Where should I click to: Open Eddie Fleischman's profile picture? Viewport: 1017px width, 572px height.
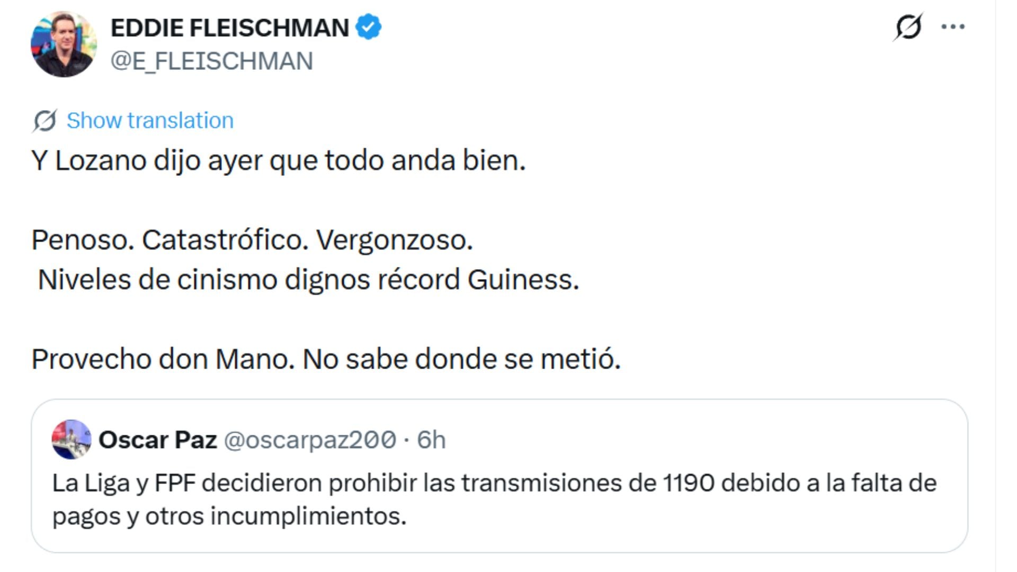tap(65, 40)
